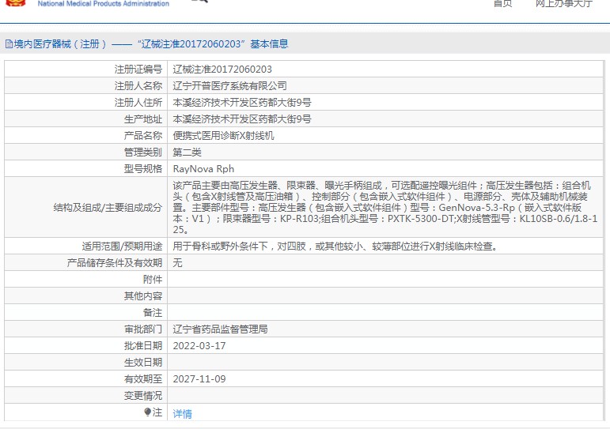Click the NMPA national emblem logo
The height and width of the screenshot is (429, 610).
tap(16, 2)
